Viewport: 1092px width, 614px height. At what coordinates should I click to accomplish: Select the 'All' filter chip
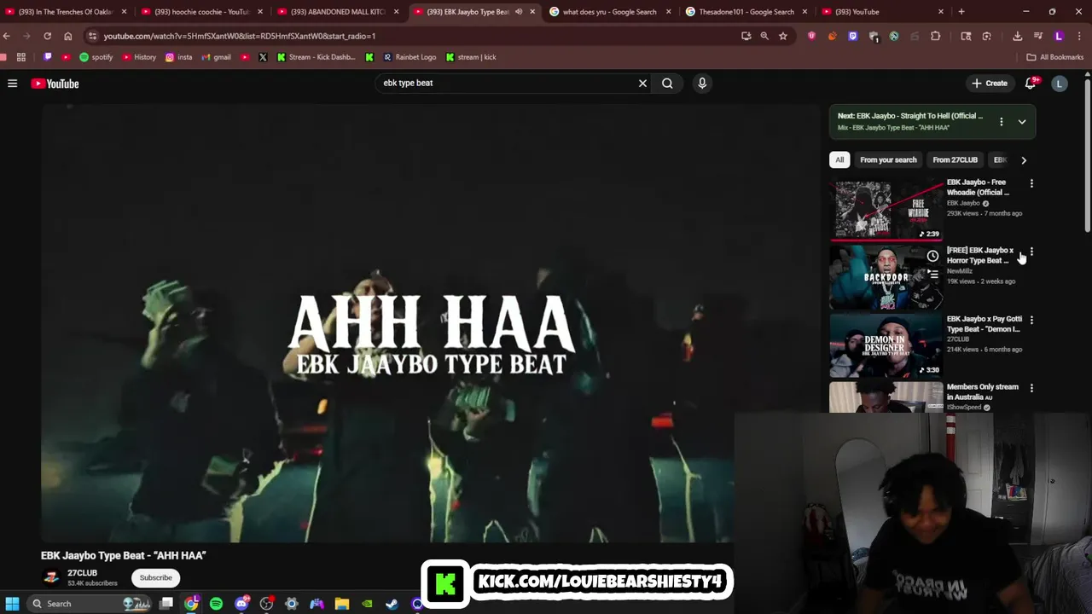click(839, 159)
